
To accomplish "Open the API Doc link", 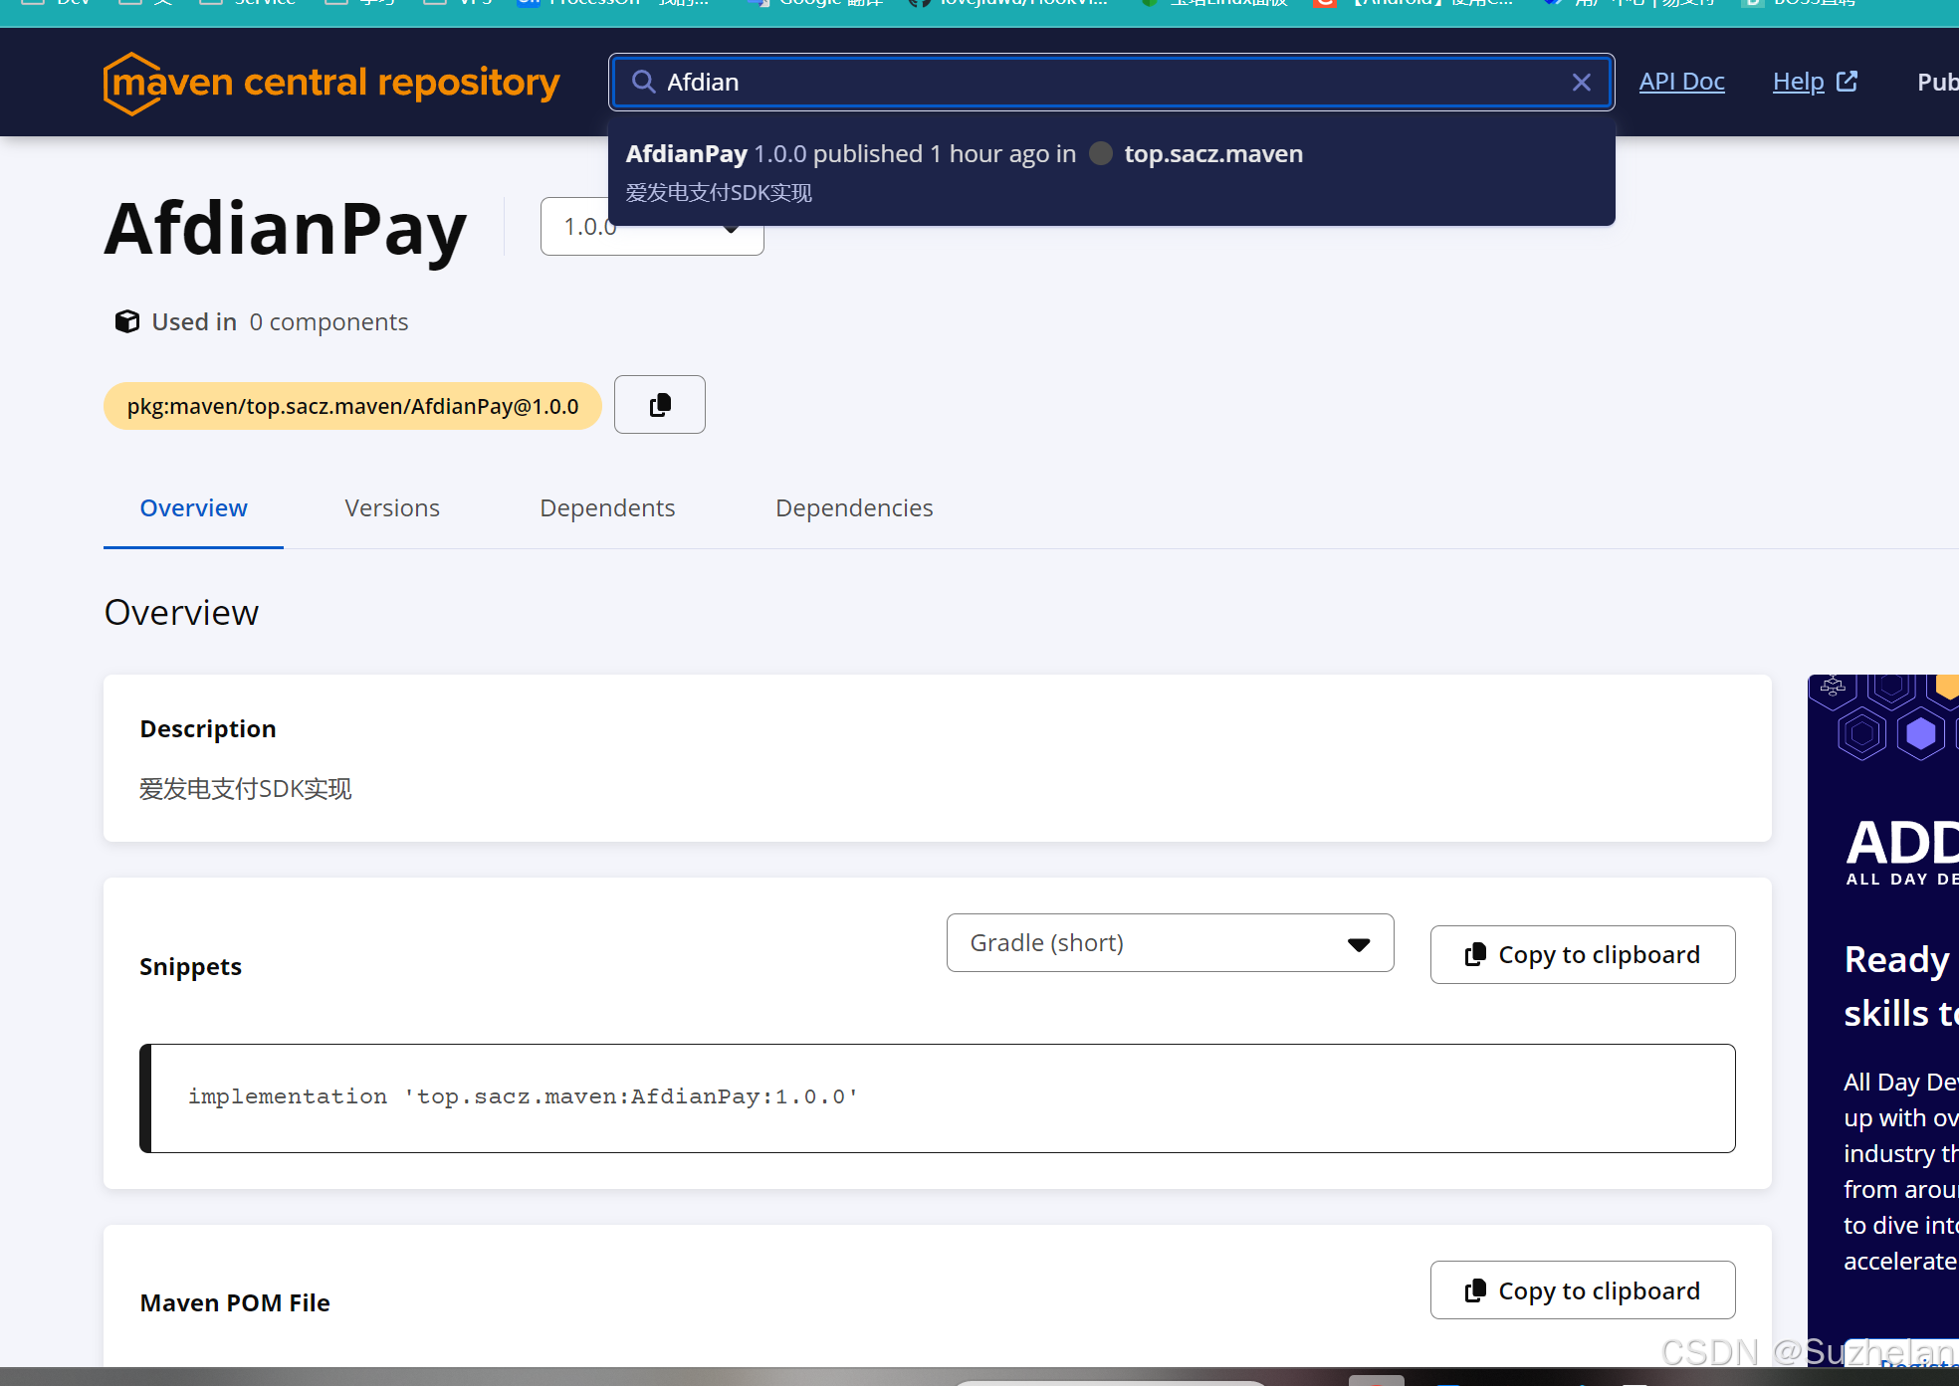I will [x=1681, y=82].
